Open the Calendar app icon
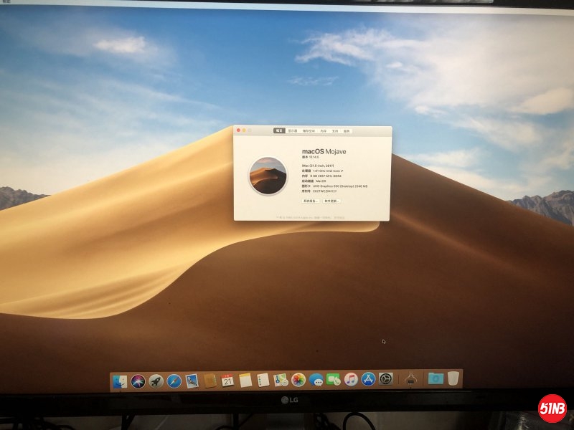The width and height of the screenshot is (574, 430). pyautogui.click(x=227, y=381)
